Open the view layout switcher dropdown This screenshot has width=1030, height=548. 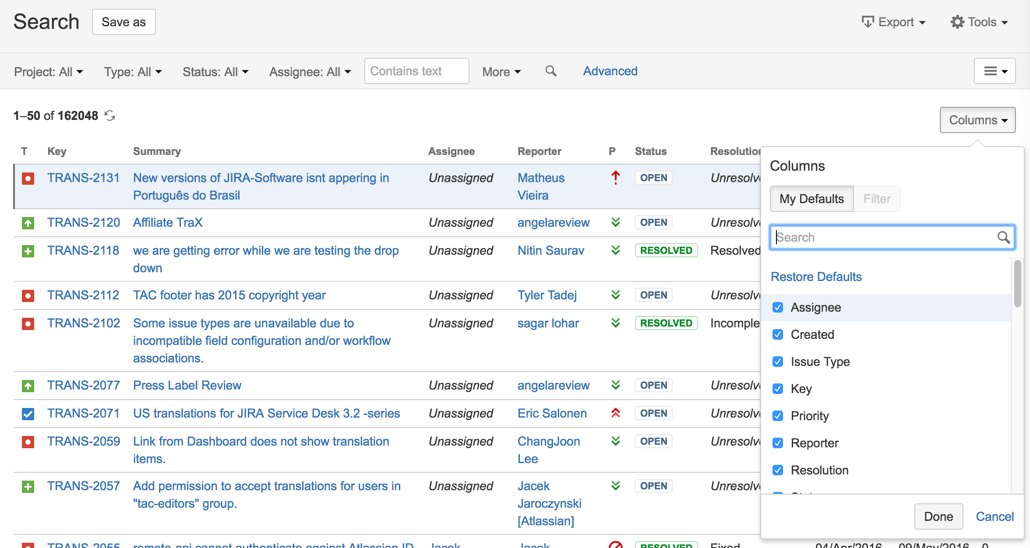coord(995,71)
